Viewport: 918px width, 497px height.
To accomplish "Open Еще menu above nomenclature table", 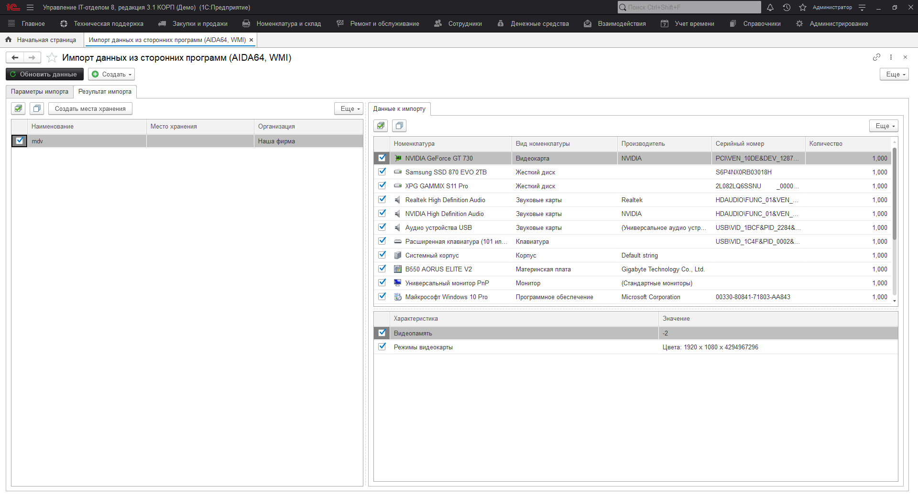I will click(x=884, y=126).
